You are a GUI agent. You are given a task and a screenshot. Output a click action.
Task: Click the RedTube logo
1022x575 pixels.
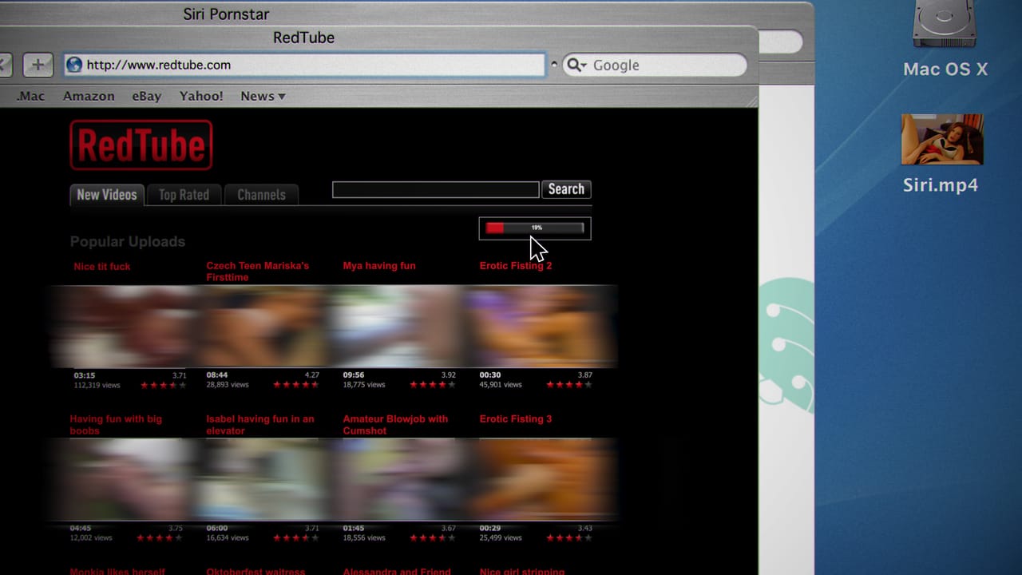tap(141, 145)
